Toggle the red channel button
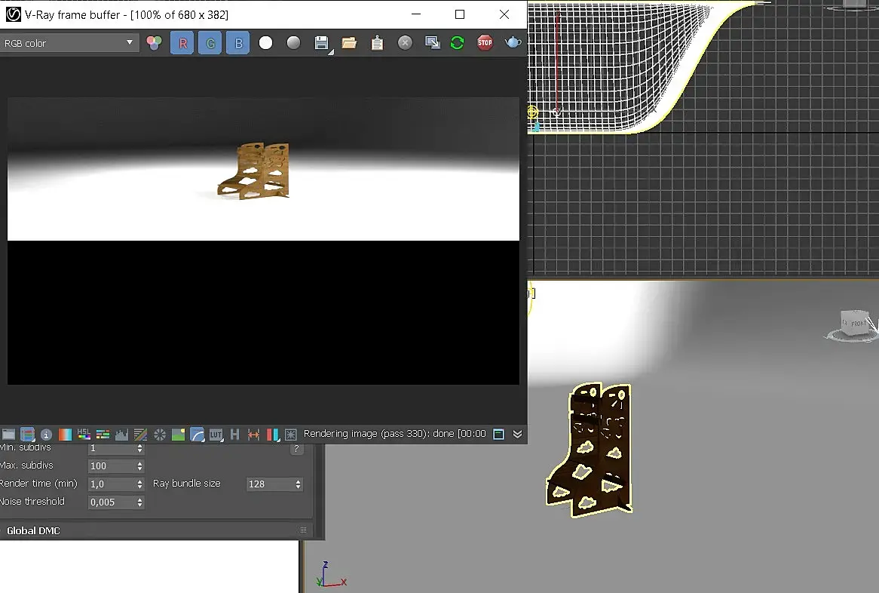The width and height of the screenshot is (879, 593). click(x=182, y=43)
